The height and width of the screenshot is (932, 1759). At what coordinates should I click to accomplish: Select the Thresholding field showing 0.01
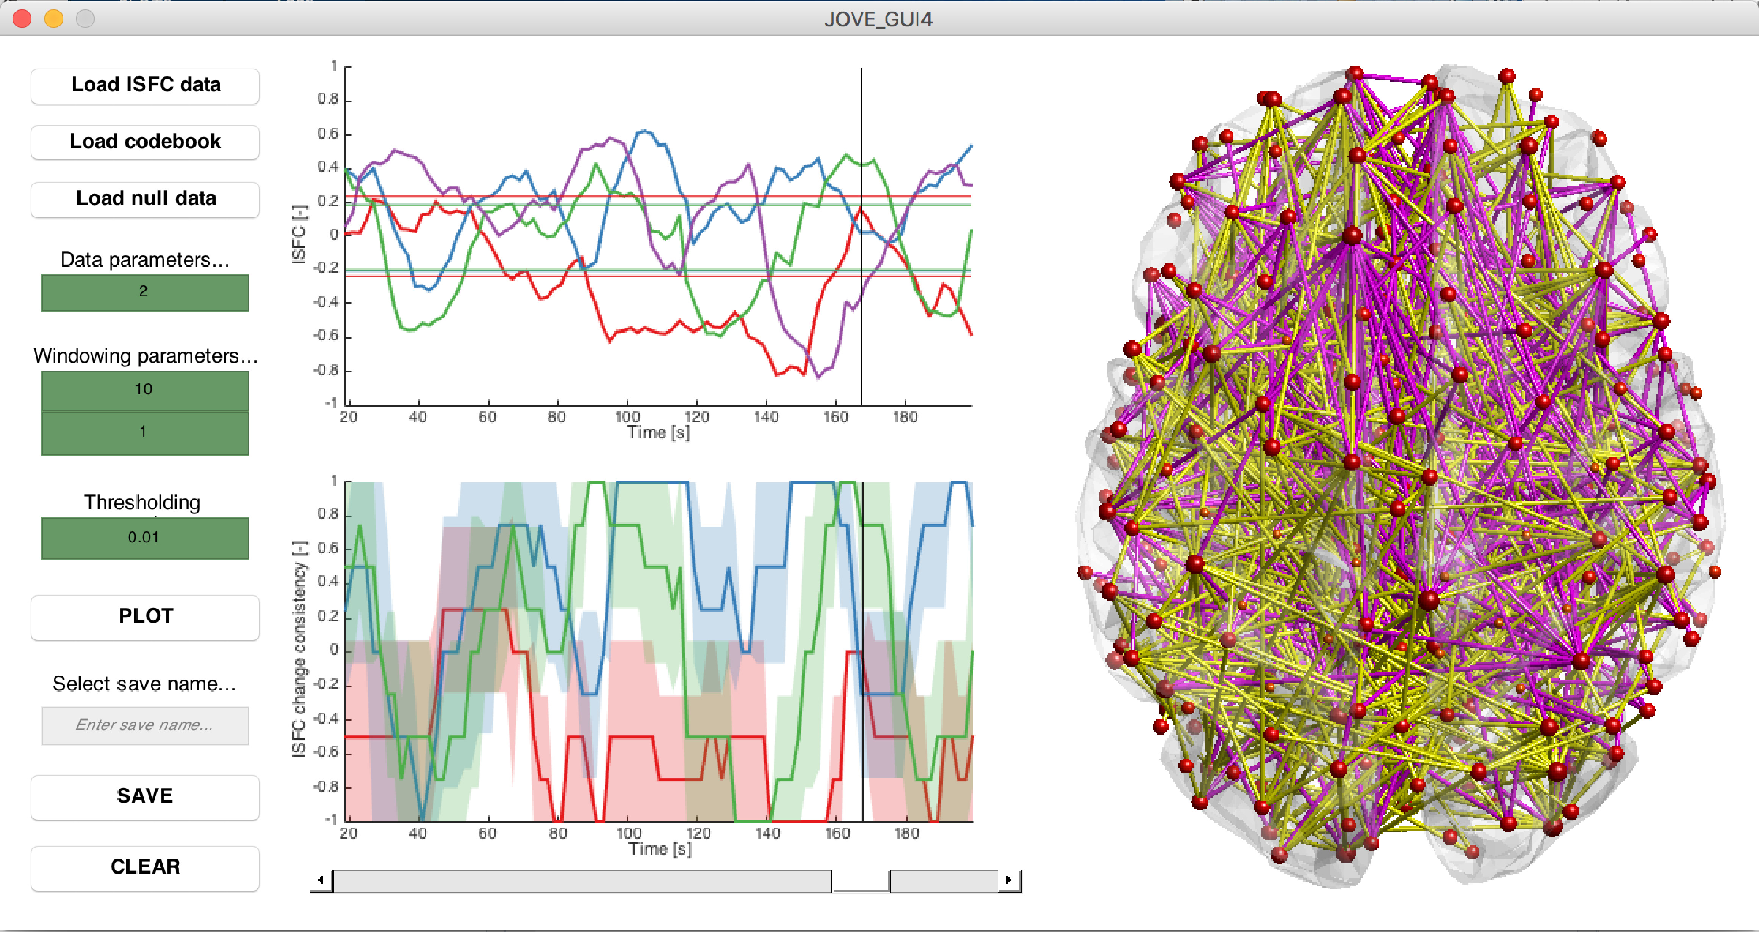(145, 538)
